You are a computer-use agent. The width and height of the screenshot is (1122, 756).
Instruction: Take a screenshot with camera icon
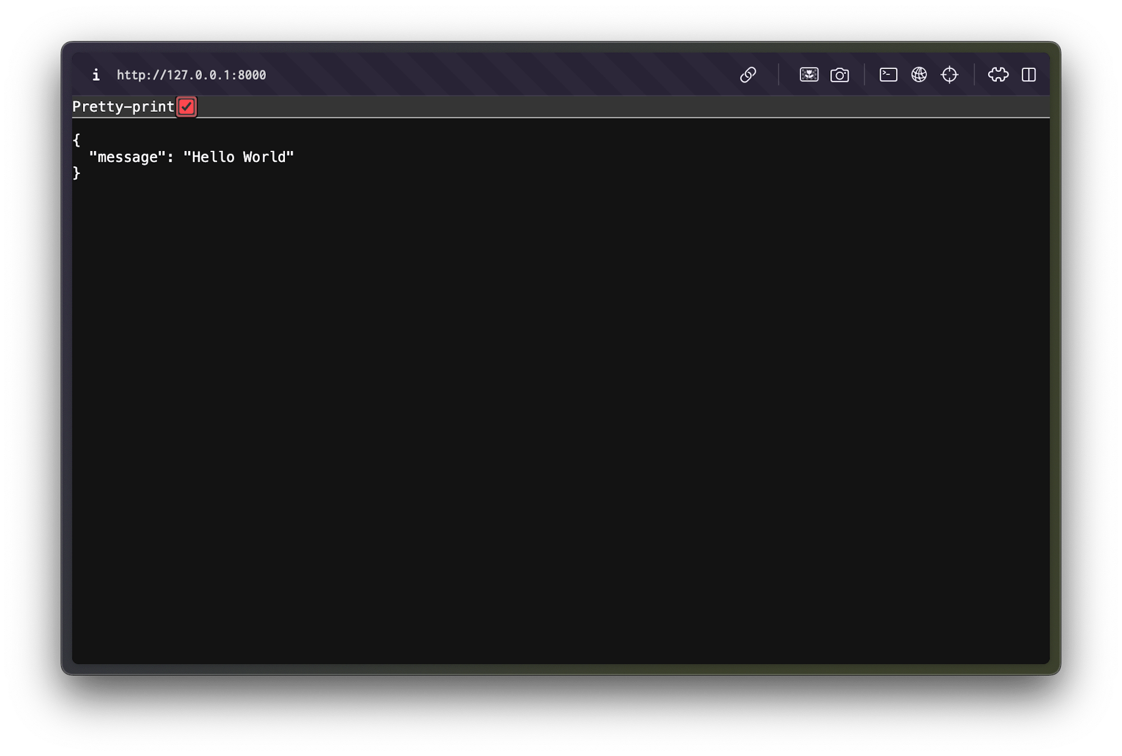[839, 75]
